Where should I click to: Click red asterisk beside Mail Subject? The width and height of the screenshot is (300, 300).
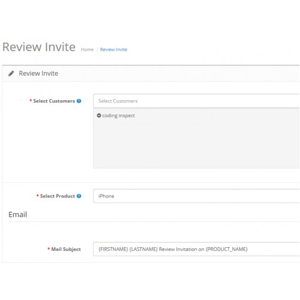pos(49,248)
